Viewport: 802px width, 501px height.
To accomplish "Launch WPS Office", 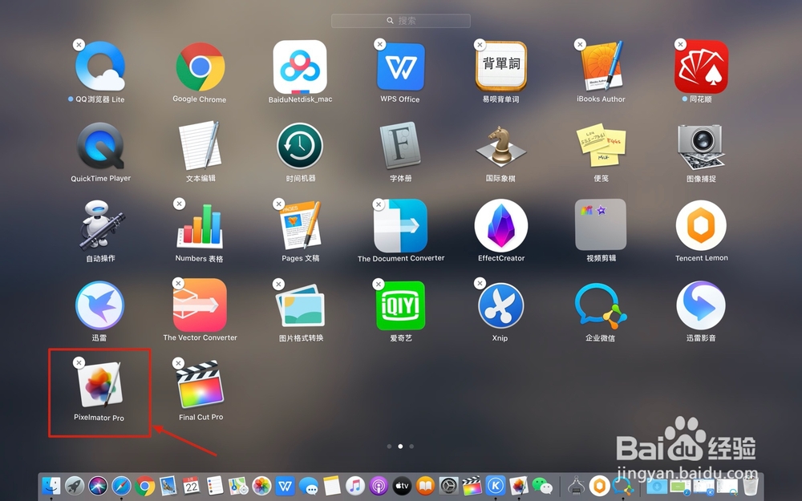I will [x=400, y=71].
